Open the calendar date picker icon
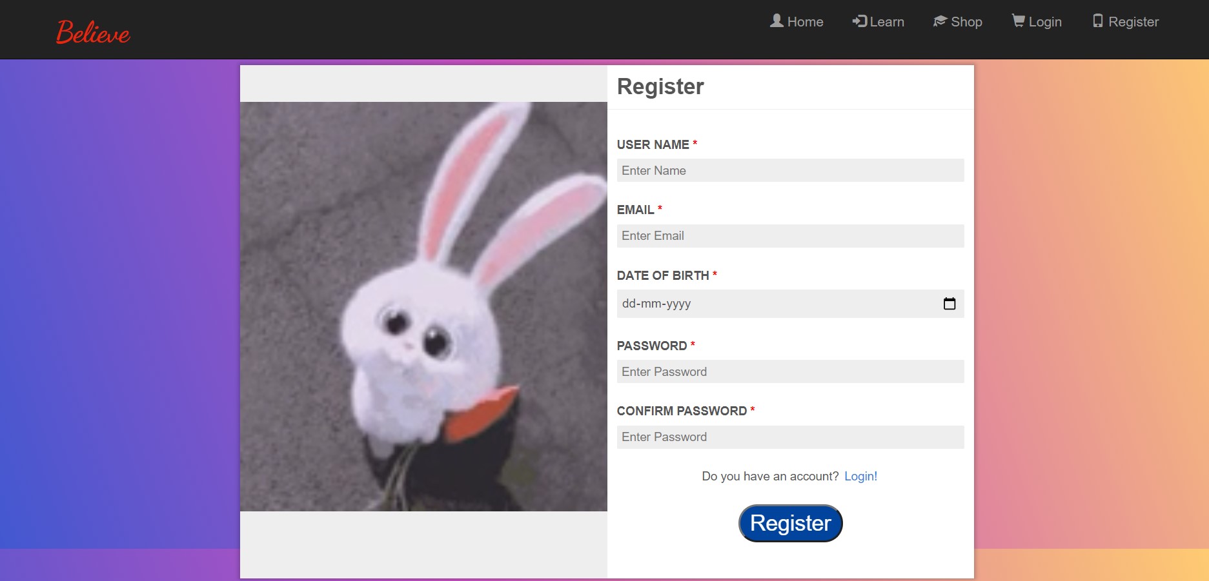1209x581 pixels. pos(949,304)
